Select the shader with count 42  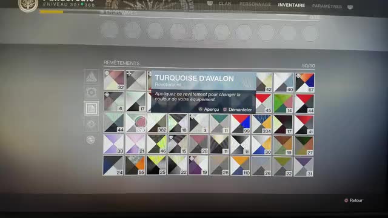pyautogui.click(x=264, y=82)
